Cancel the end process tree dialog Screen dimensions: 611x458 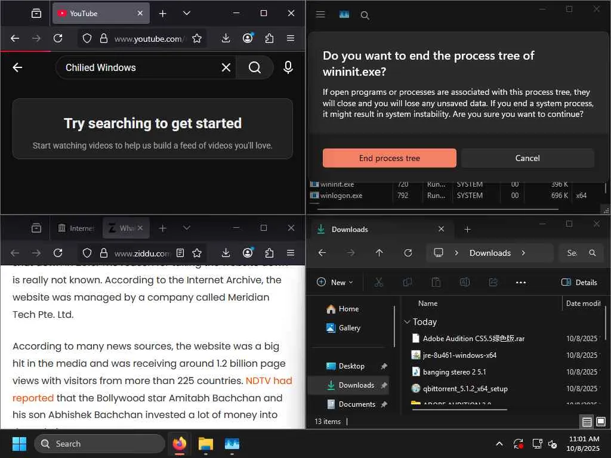click(527, 158)
